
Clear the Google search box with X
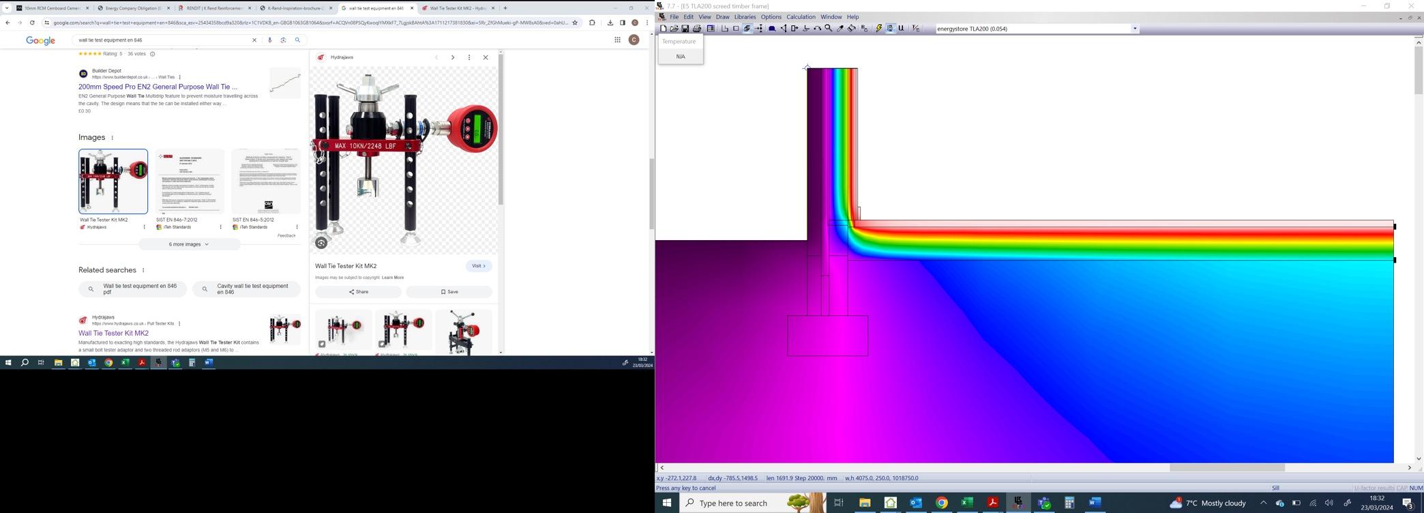click(254, 40)
